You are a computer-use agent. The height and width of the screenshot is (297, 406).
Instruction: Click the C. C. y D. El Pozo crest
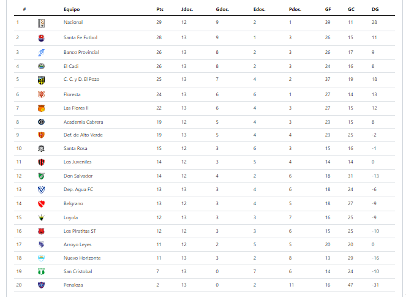[41, 80]
